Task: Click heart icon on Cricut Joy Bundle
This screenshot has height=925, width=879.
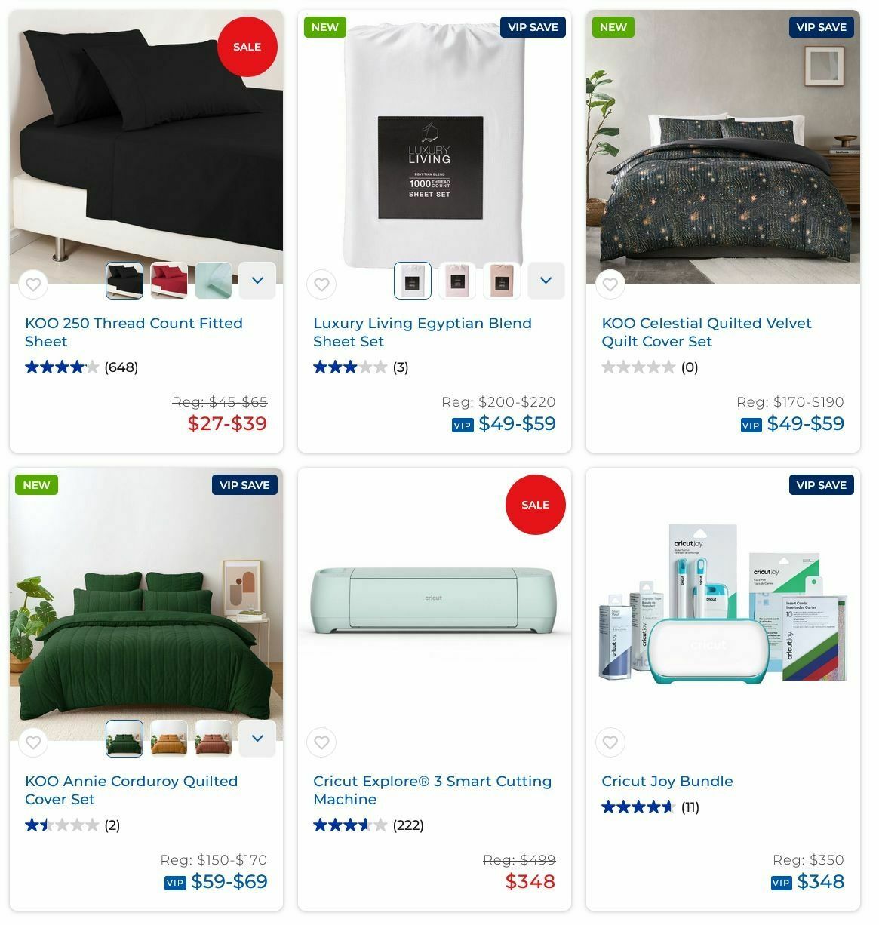Action: pos(610,742)
